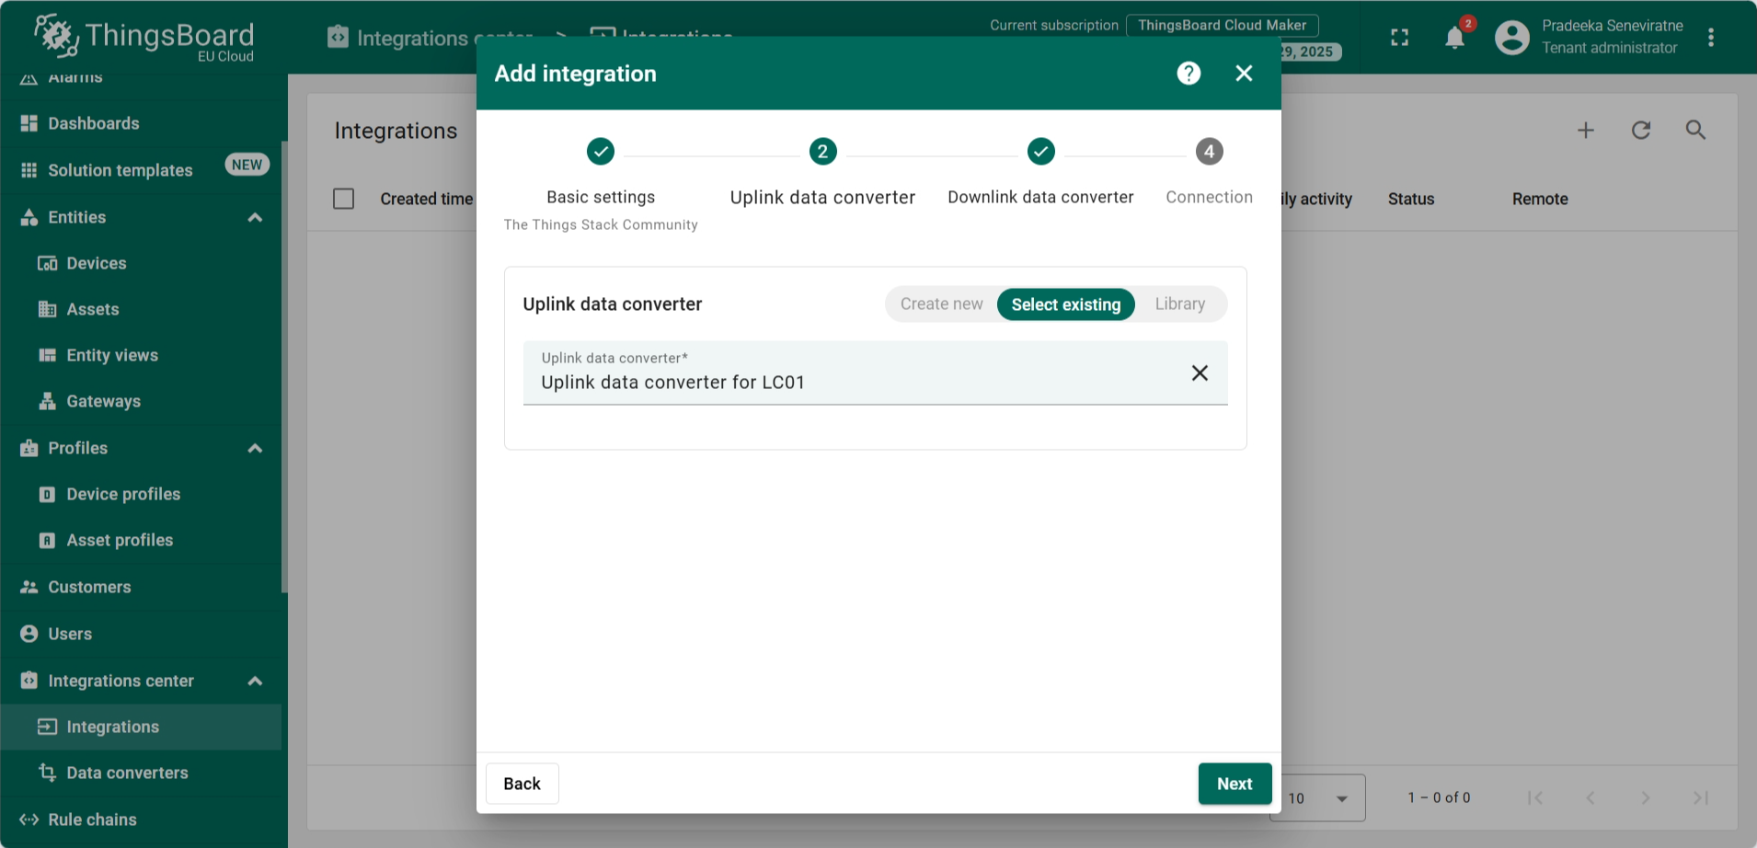The height and width of the screenshot is (848, 1757).
Task: Click the Users icon in sidebar
Action: pos(29,634)
